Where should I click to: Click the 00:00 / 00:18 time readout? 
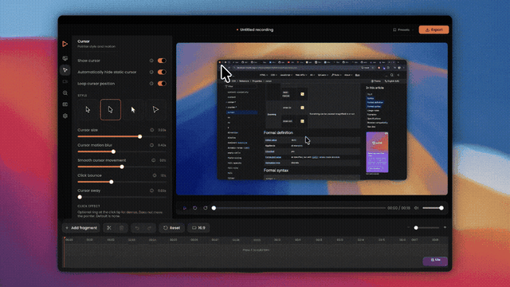pos(398,208)
